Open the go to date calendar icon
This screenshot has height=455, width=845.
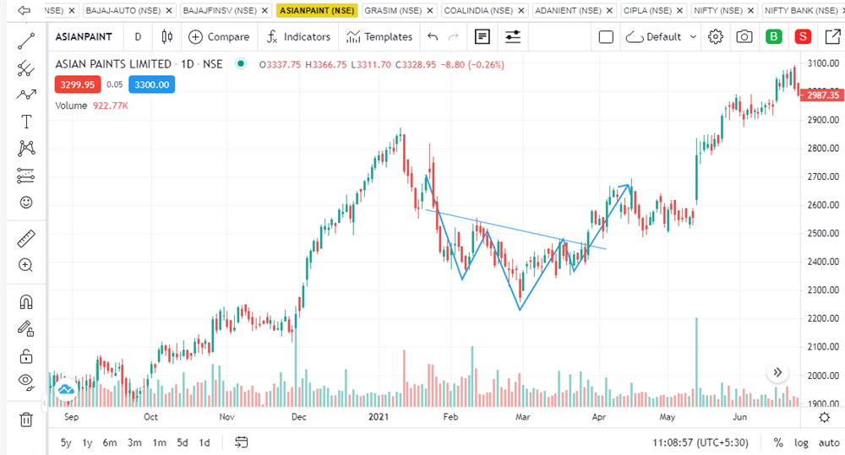[x=242, y=442]
